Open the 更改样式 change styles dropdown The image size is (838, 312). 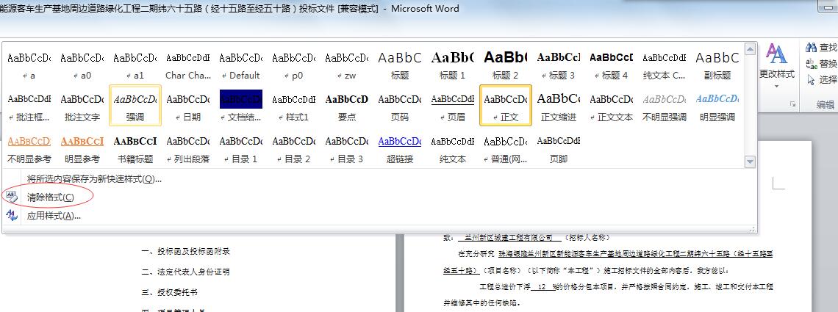click(776, 68)
